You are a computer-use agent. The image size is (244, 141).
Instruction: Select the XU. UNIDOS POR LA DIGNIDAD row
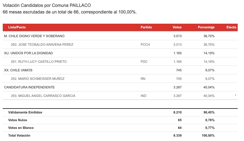coord(120,53)
